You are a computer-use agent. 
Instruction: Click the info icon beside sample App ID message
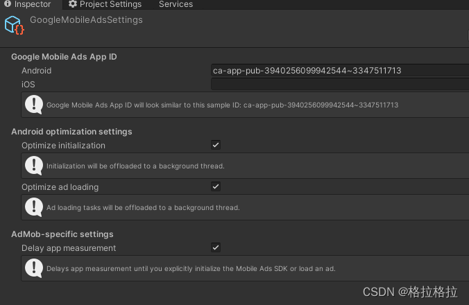[34, 105]
